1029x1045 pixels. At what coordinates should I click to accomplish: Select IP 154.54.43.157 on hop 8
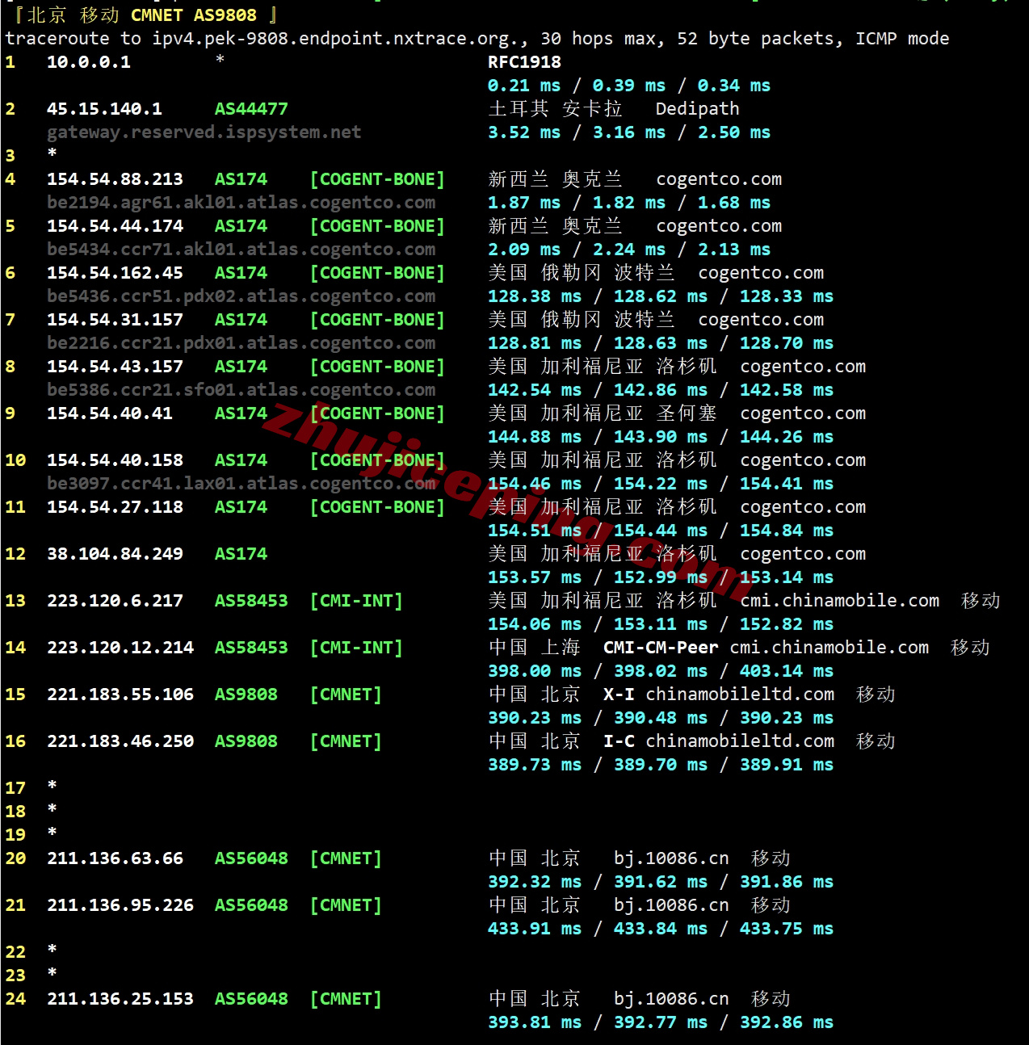click(115, 367)
